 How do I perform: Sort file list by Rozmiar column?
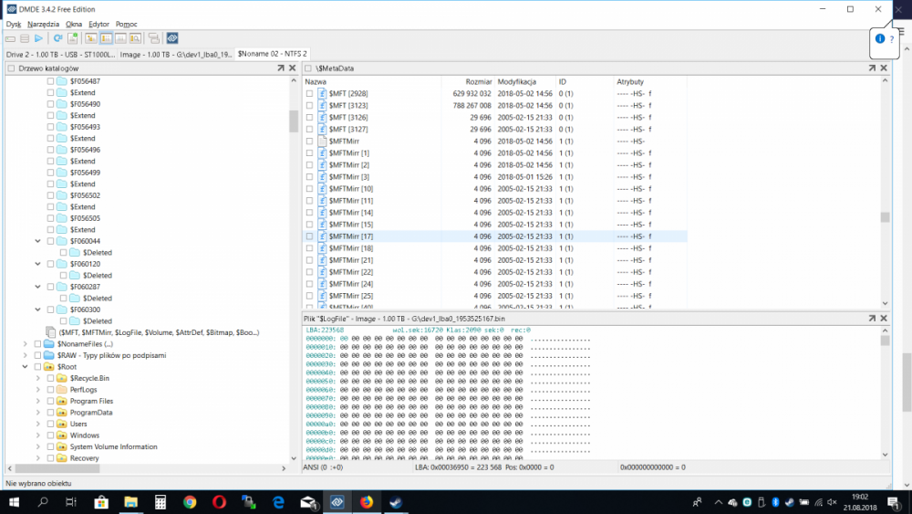coord(478,82)
